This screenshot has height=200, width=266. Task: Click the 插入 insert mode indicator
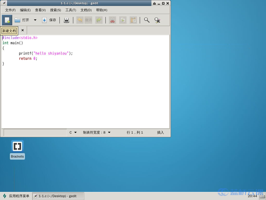[160, 133]
